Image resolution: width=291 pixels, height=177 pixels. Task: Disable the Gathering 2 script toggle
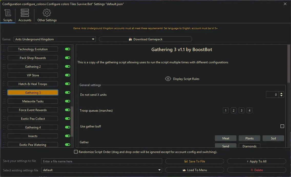[68, 67]
